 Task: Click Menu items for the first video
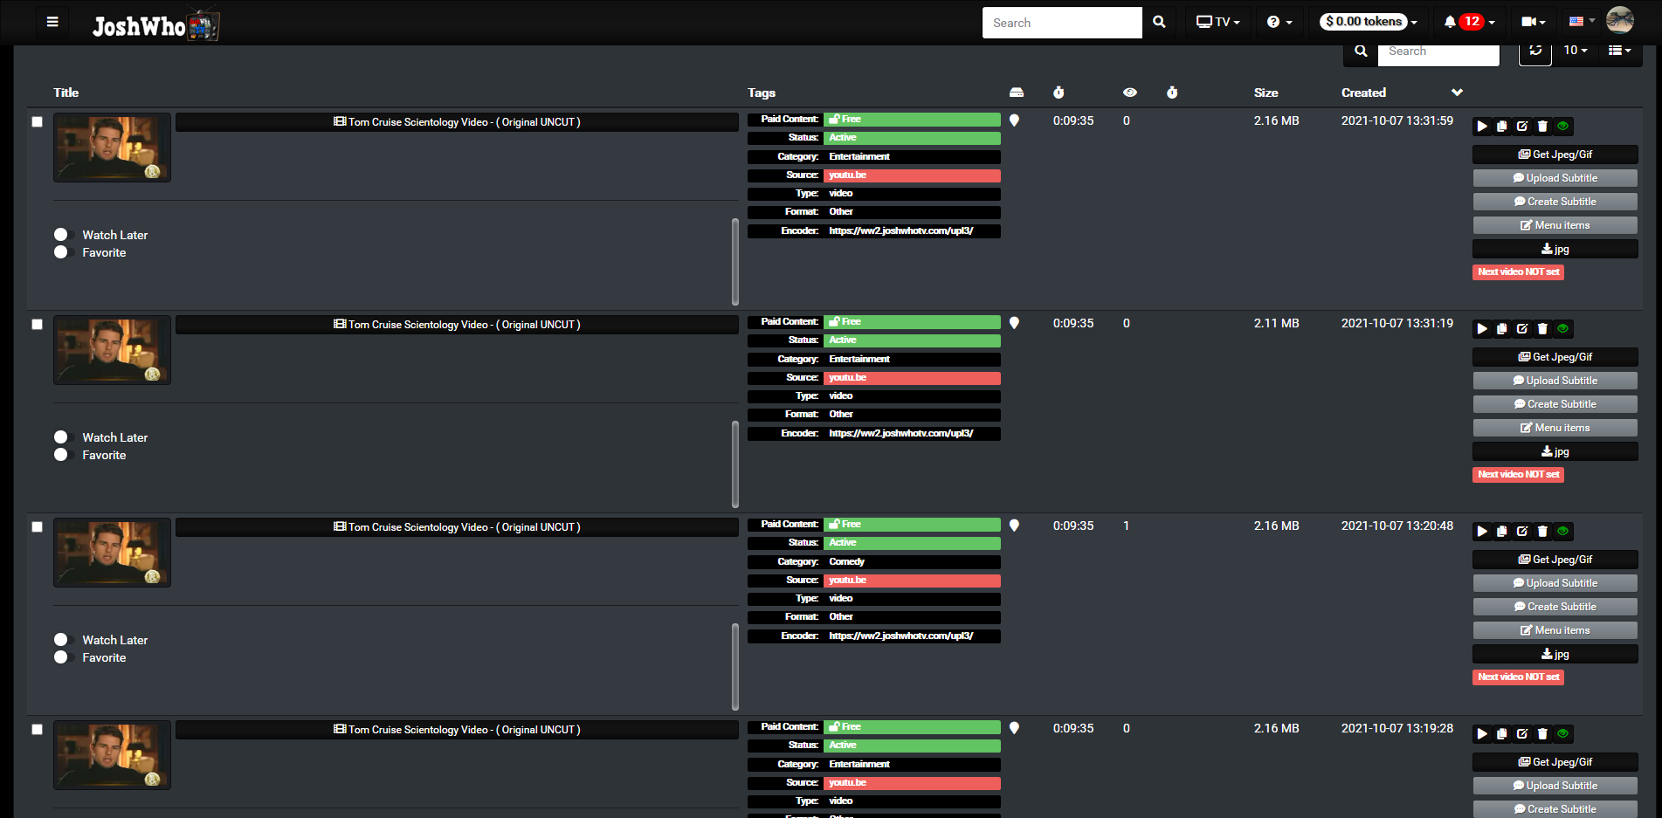click(1555, 225)
